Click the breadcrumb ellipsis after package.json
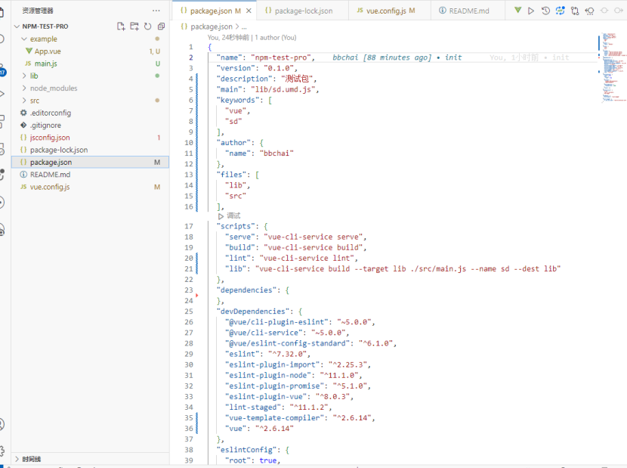 pos(244,26)
